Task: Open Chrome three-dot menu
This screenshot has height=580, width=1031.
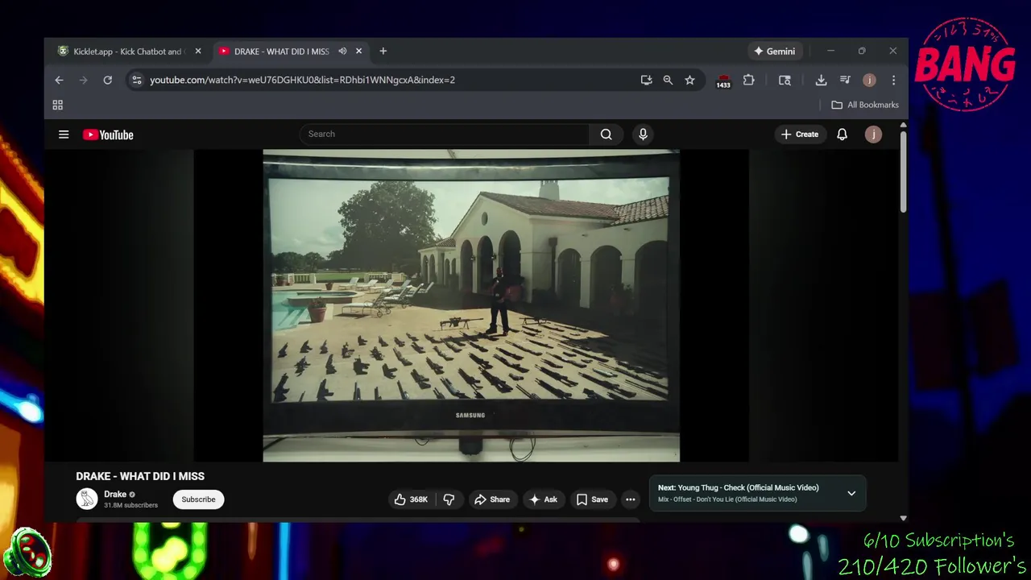Action: click(893, 80)
